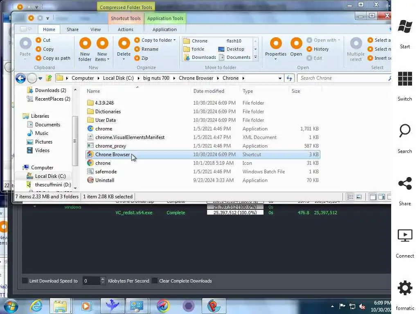This screenshot has width=419, height=314.
Task: Click the Compressed Folder Tools tab in back window
Action: (126, 7)
